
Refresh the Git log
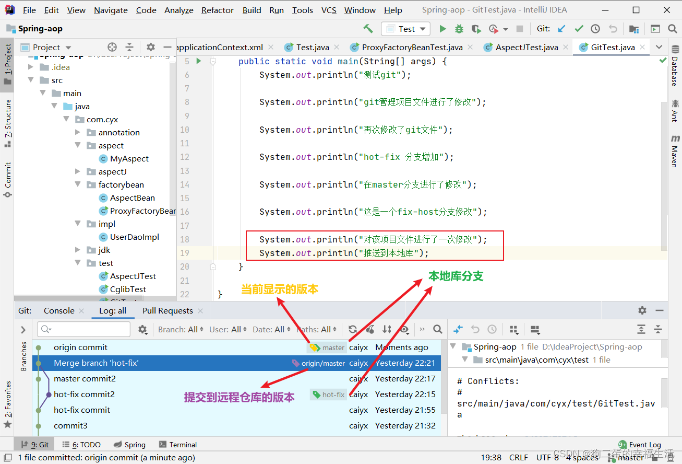coord(353,329)
